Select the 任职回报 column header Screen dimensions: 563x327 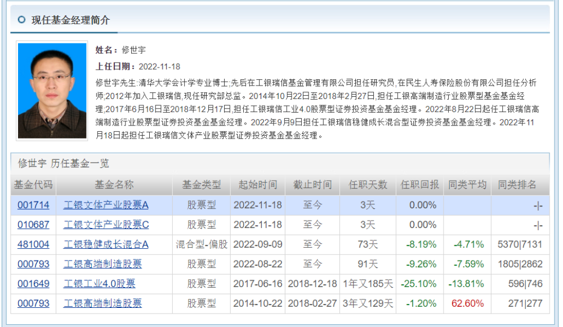(419, 185)
